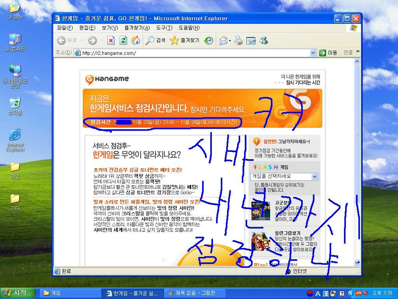Open the 게임을 선택하세요 game dropdown
Viewport: 398px width, 299px height.
tap(284, 176)
